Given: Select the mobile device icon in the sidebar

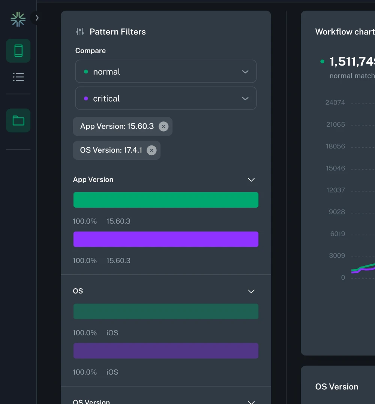Looking at the screenshot, I should tap(18, 51).
